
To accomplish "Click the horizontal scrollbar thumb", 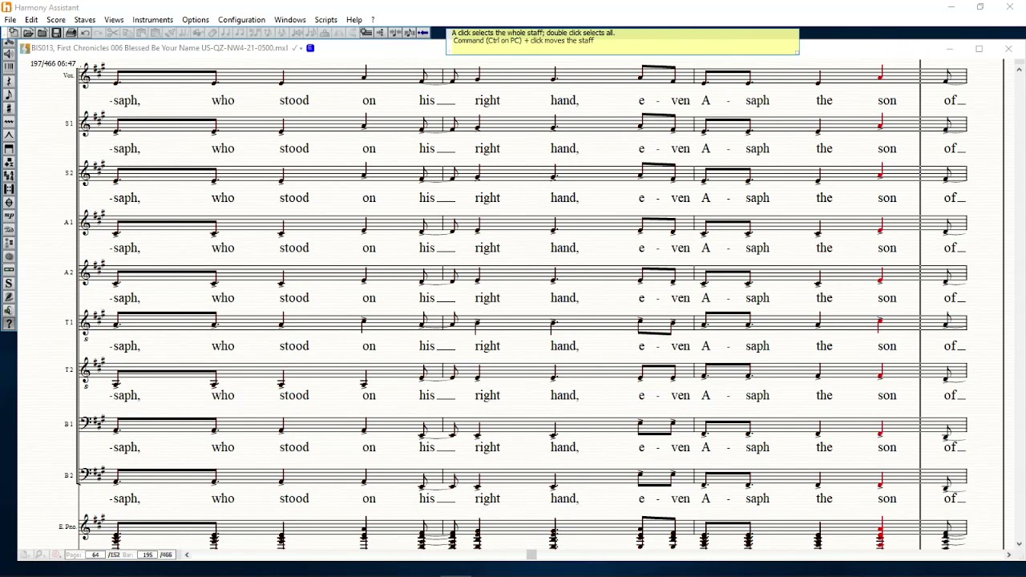I will click(x=531, y=555).
